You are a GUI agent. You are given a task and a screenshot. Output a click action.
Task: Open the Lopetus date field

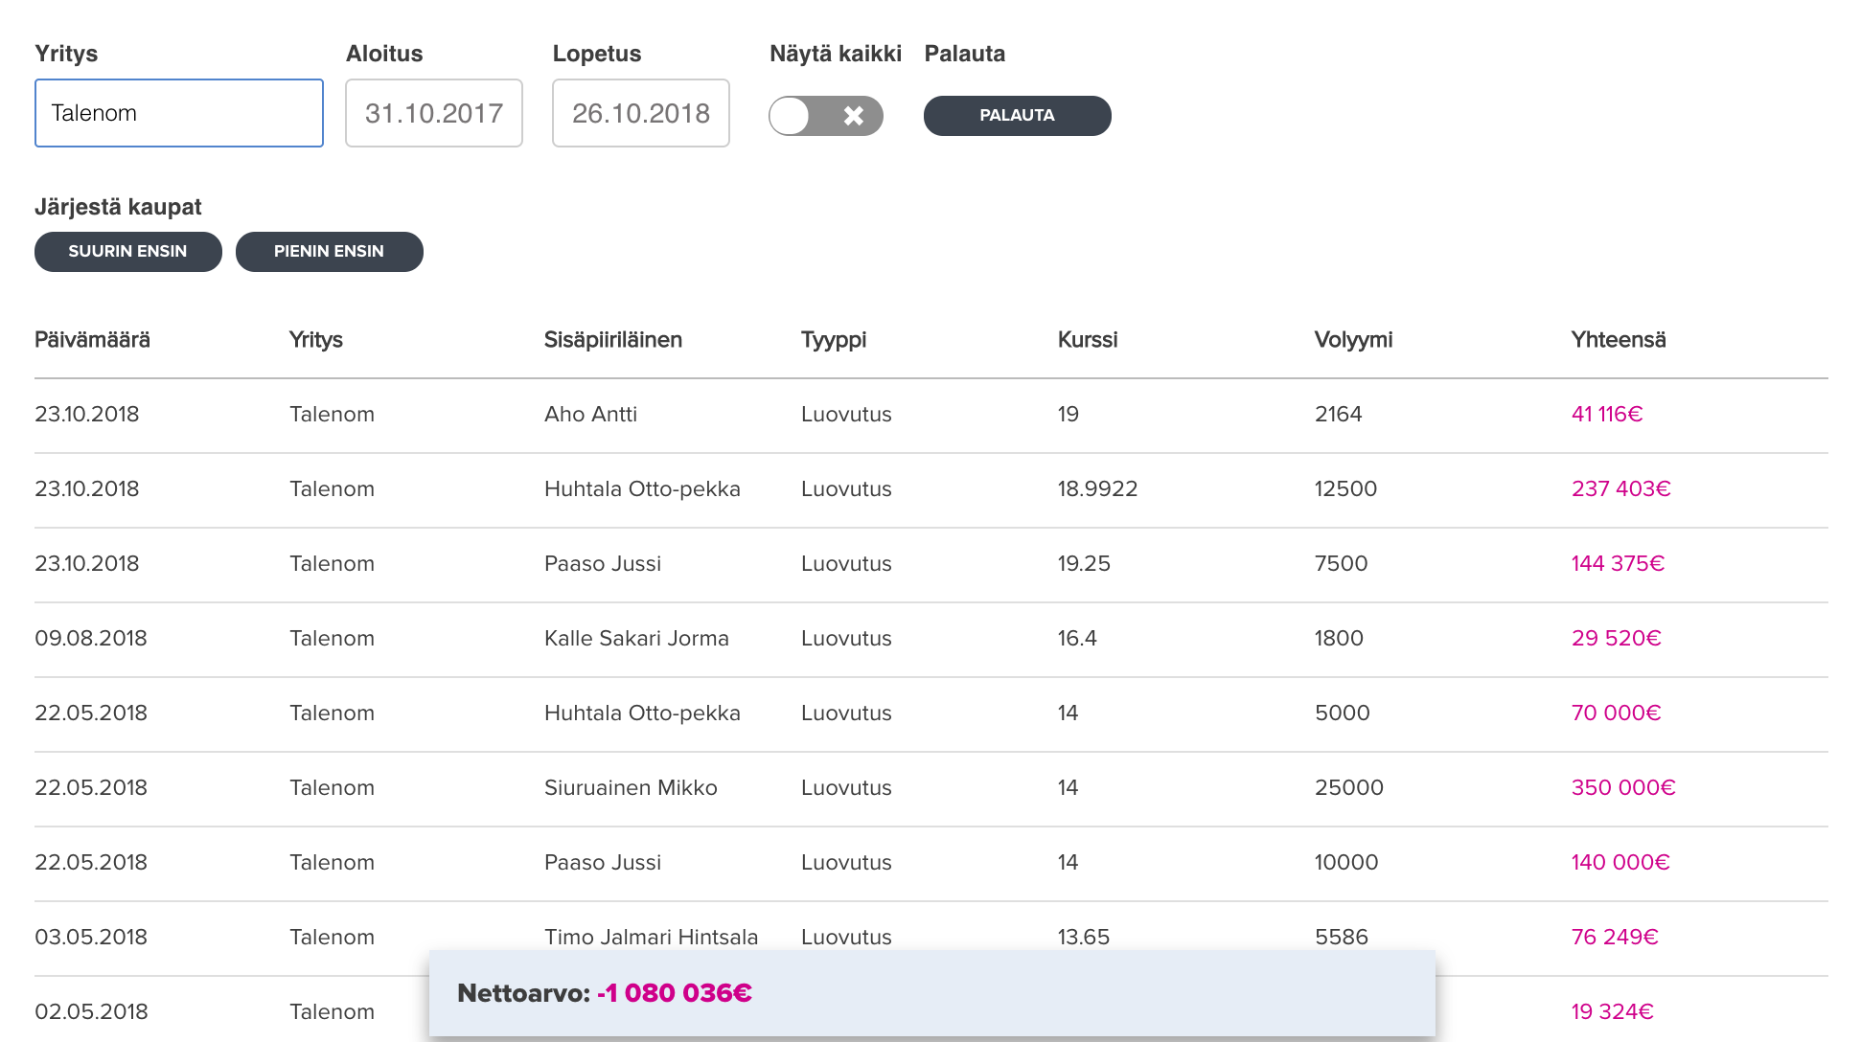(640, 113)
